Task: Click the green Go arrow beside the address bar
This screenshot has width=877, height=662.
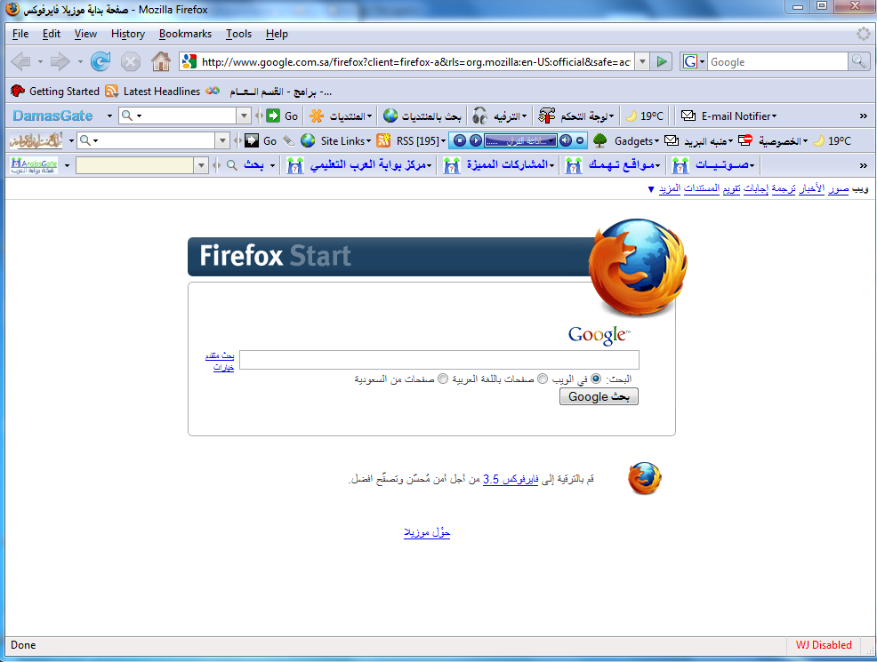Action: [662, 61]
